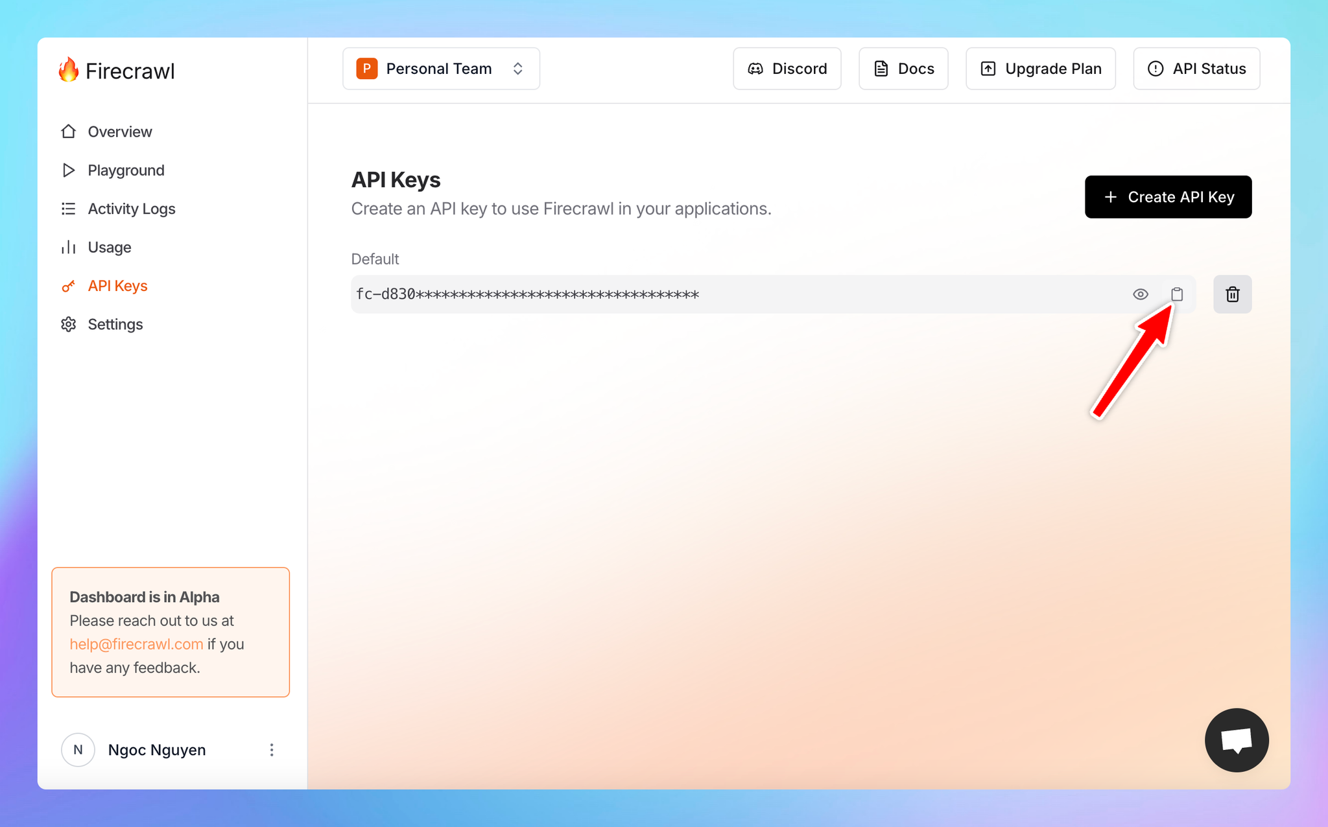Copy the API key with clipboard icon
Image resolution: width=1328 pixels, height=827 pixels.
(1176, 294)
